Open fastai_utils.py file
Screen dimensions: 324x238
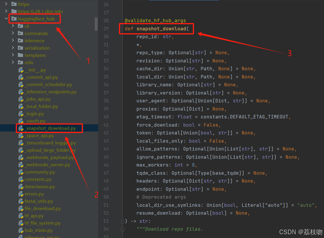pos(39,201)
